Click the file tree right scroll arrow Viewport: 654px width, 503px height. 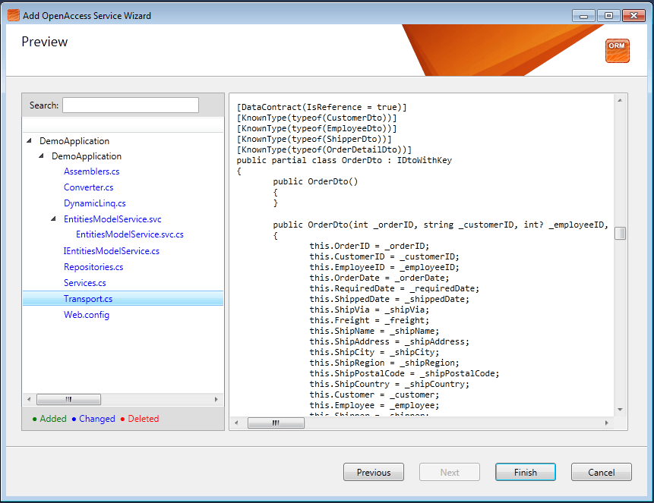(x=216, y=399)
